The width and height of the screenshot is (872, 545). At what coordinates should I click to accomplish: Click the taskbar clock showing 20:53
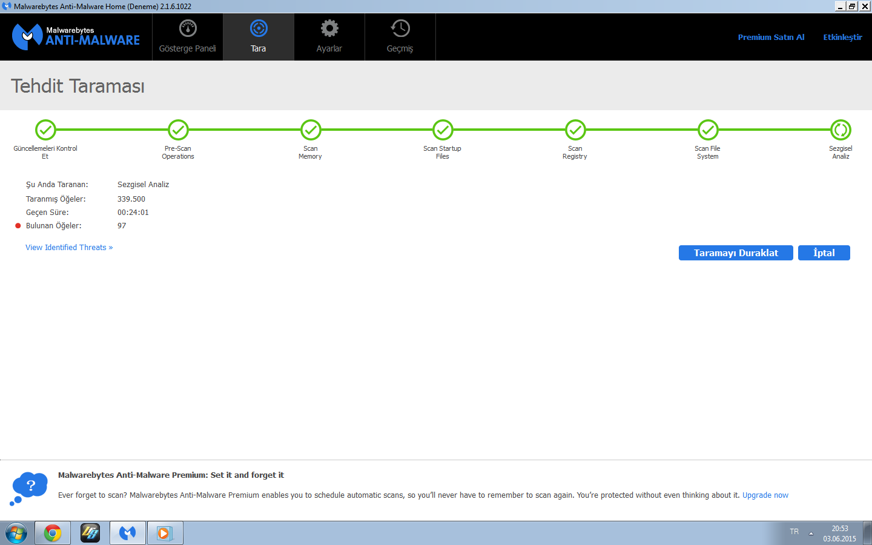click(x=839, y=533)
